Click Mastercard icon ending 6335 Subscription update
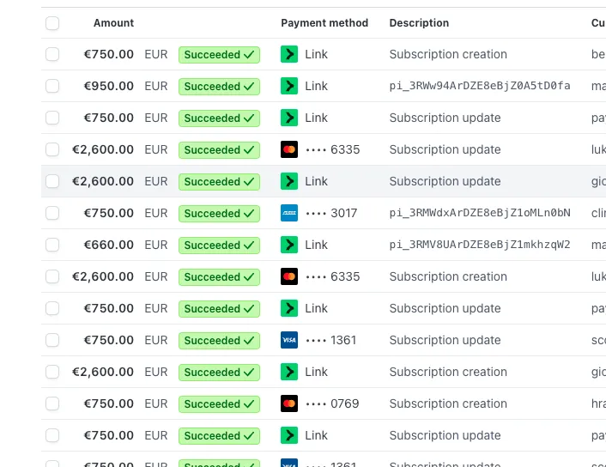 click(x=289, y=149)
